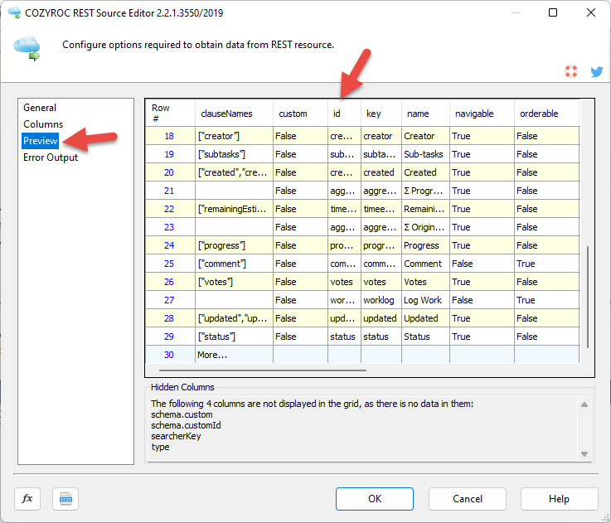Click the clauseNames column header
Viewport: 611px width, 523px height.
click(x=234, y=114)
